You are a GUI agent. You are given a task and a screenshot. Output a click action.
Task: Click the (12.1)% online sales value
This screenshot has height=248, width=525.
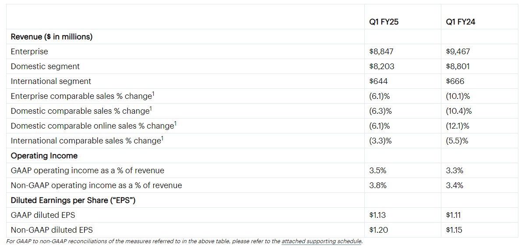coord(457,126)
